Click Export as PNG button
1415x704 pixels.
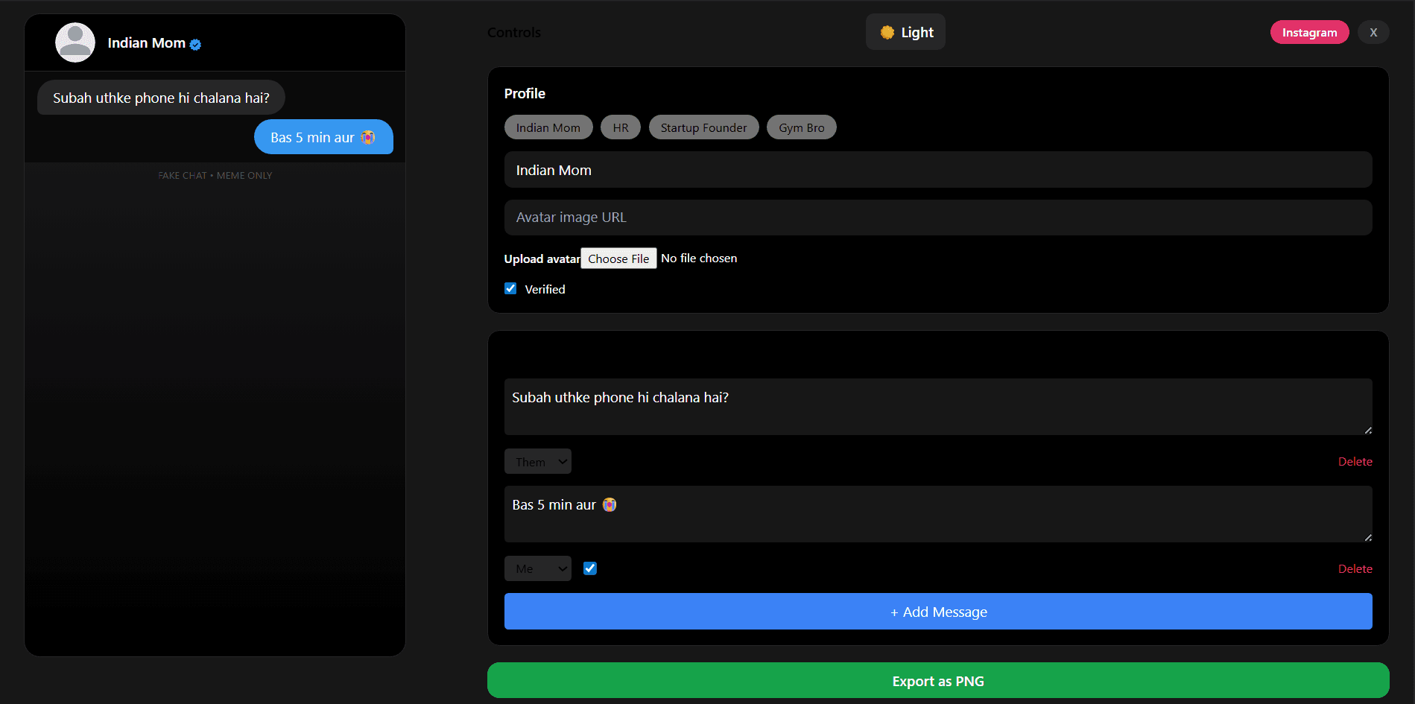tap(937, 681)
